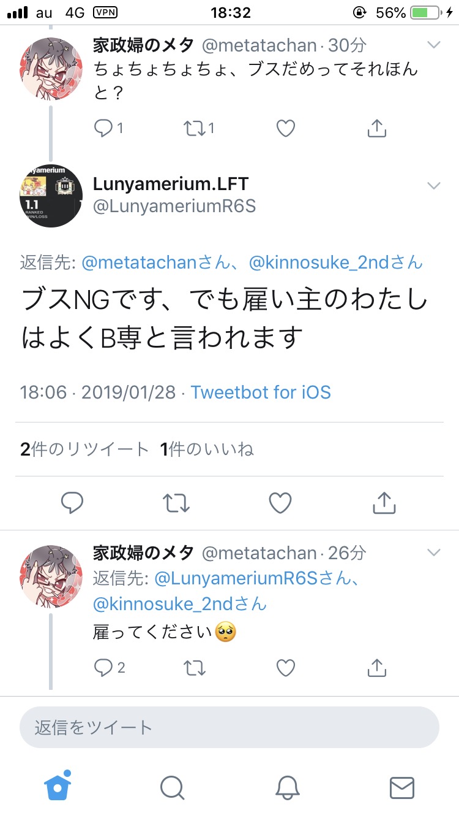
Task: Like the top metatachan tweet
Action: 286,128
